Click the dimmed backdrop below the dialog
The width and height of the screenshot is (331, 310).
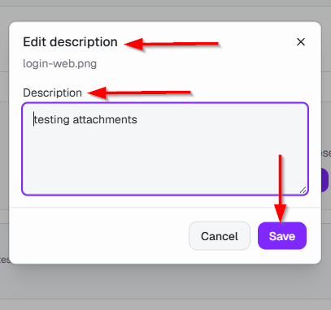click(x=165, y=286)
